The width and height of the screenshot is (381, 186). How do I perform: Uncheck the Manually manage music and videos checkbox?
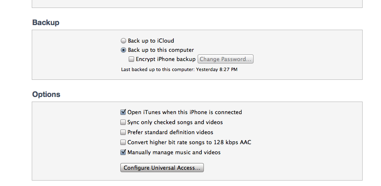[123, 153]
